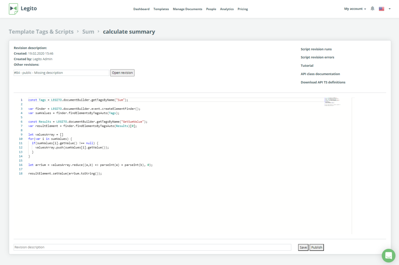Go to the Pricing page
The width and height of the screenshot is (399, 265).
pos(243,9)
